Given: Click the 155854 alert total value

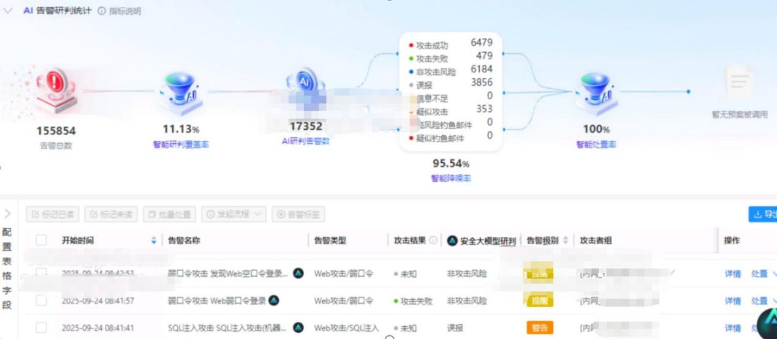Looking at the screenshot, I should click(56, 131).
